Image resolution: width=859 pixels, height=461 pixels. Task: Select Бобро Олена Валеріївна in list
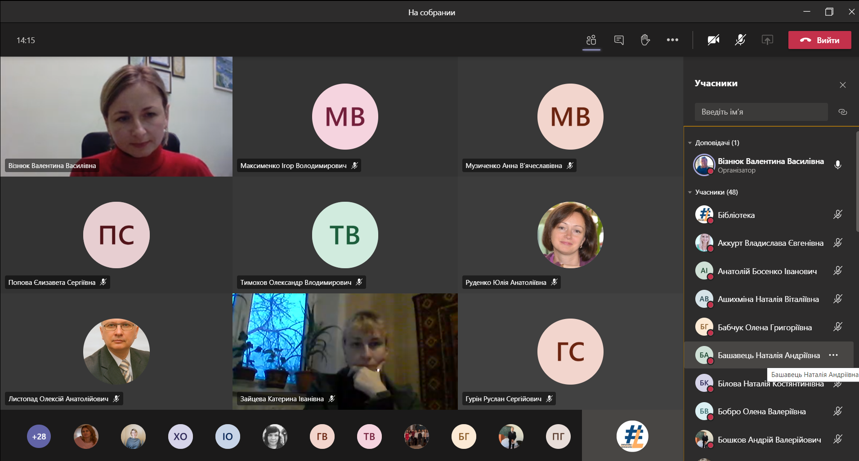coord(769,411)
